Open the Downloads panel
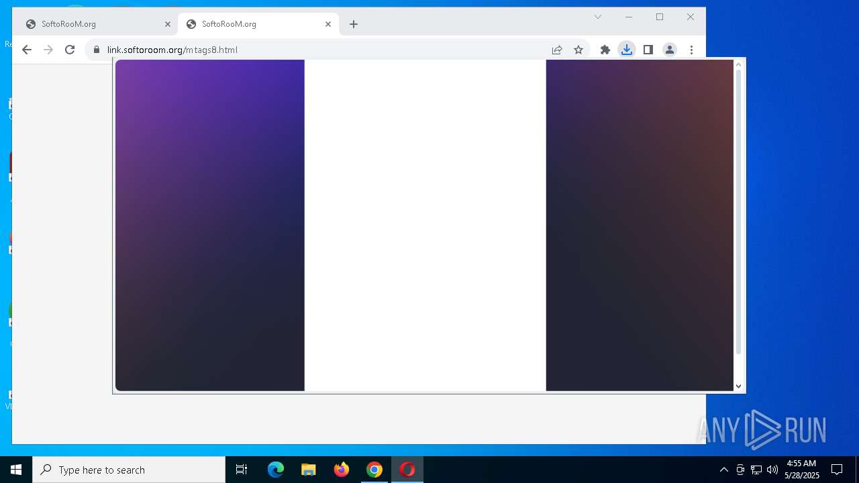 click(627, 50)
